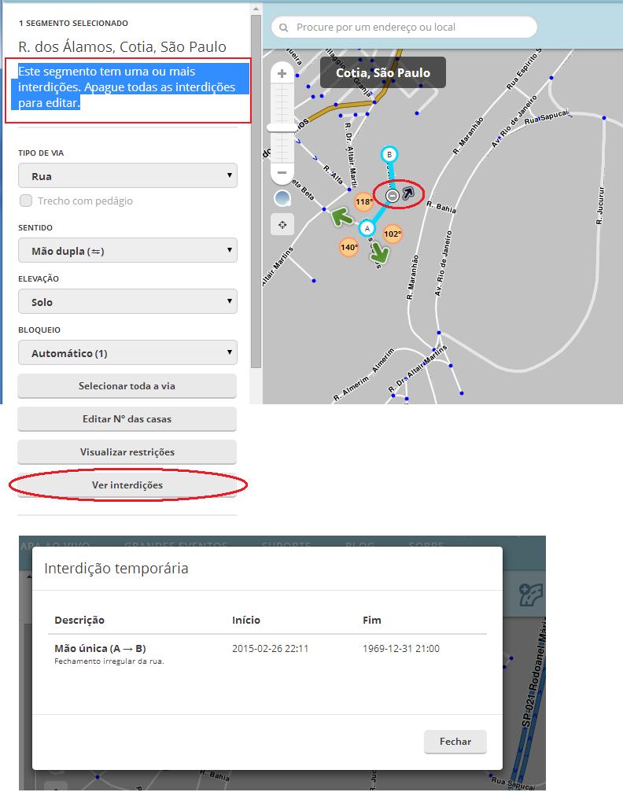Click Visualizar restrições button

tap(127, 452)
